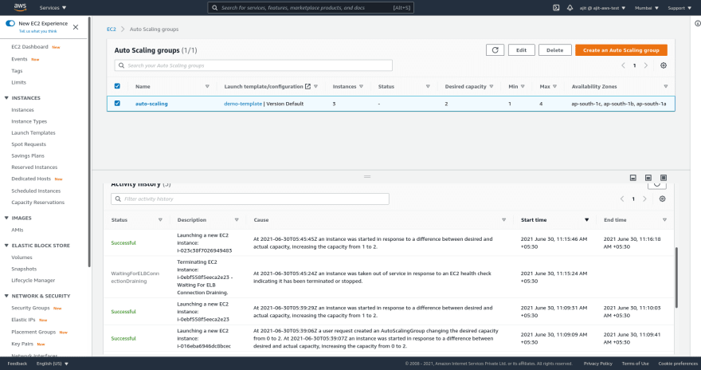
Task: Open Cookie preferences footer link
Action: [678, 364]
